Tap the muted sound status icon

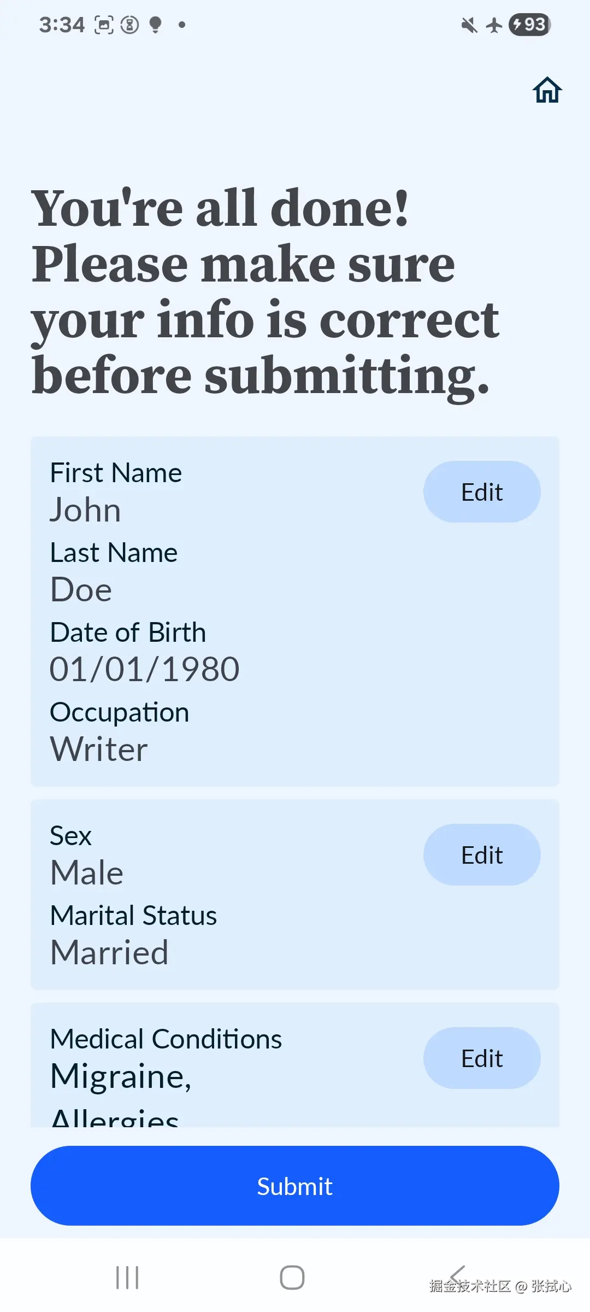pyautogui.click(x=469, y=25)
